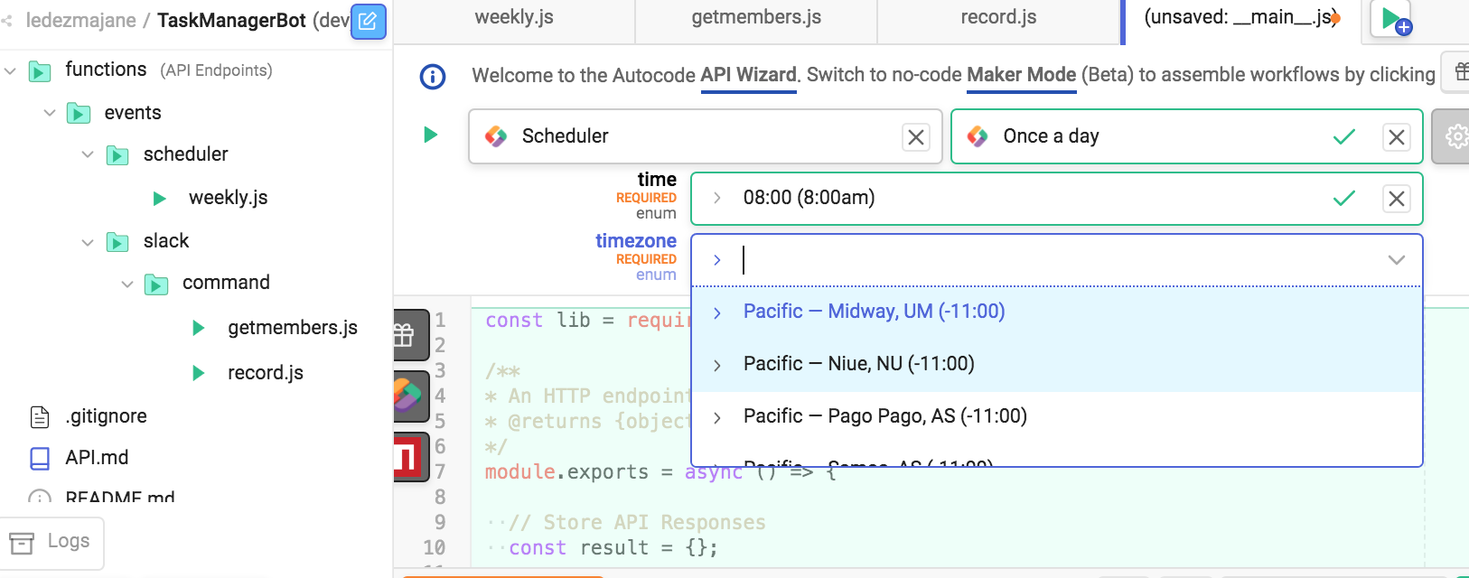
Task: Switch to the getmembers.js tab
Action: point(756,18)
